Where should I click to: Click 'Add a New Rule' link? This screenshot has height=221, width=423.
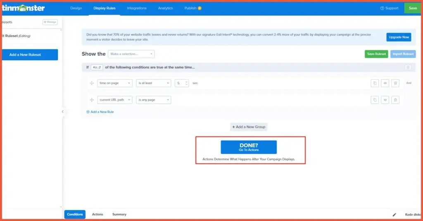click(x=100, y=112)
